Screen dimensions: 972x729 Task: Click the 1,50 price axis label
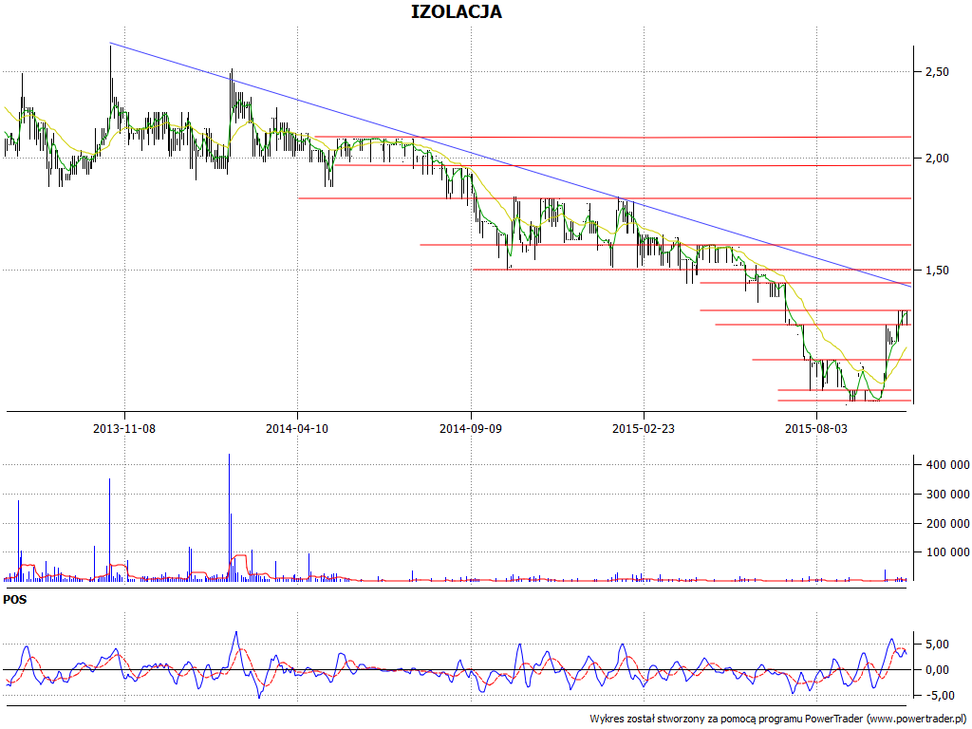937,271
